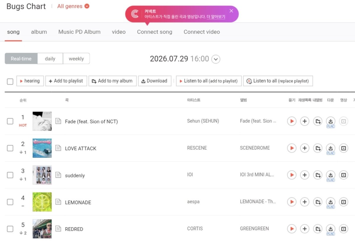Image resolution: width=355 pixels, height=242 pixels.
Task: Add LOVE ATTACK to playlist plus icon
Action: 305,148
